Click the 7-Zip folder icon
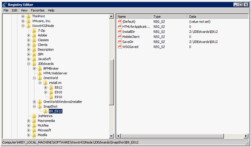The width and height of the screenshot is (251, 147). pyautogui.click(x=34, y=30)
